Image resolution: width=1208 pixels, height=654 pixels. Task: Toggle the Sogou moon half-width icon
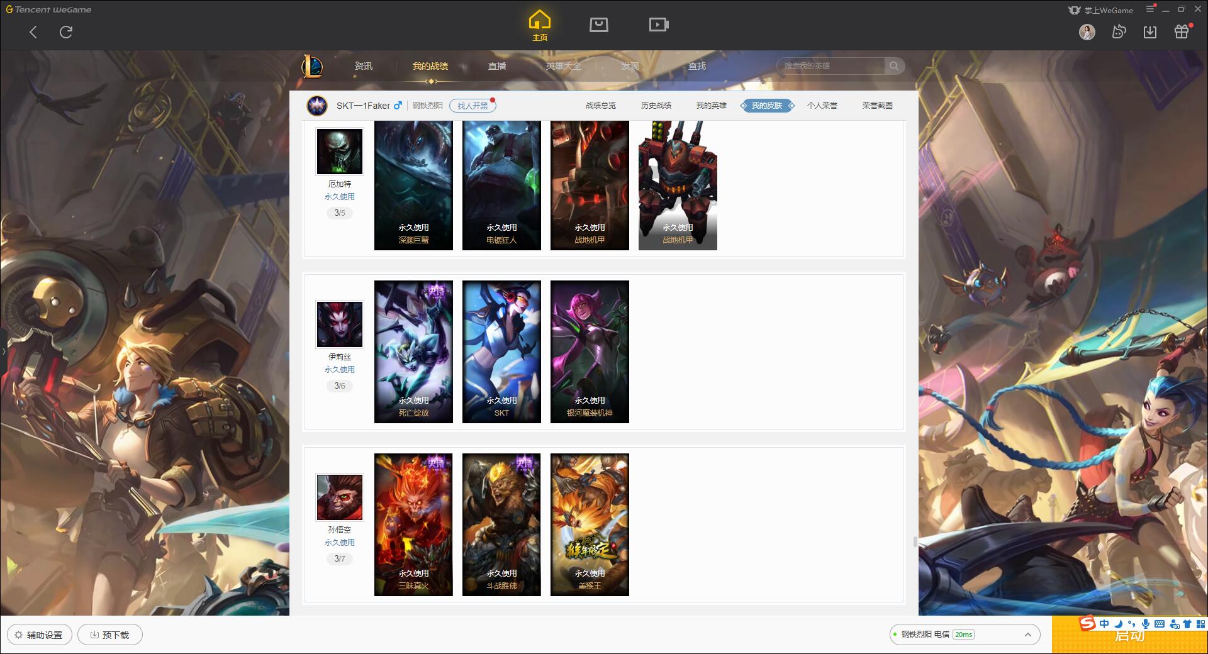[x=1119, y=624]
